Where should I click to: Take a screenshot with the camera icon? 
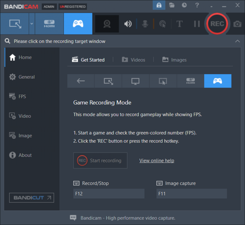(237, 24)
